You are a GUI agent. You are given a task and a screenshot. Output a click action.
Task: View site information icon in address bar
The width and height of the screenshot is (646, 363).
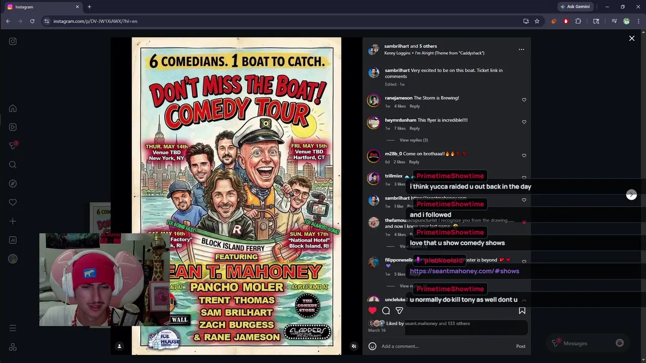(46, 21)
